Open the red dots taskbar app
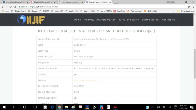This screenshot has width=196, height=110. (115, 107)
